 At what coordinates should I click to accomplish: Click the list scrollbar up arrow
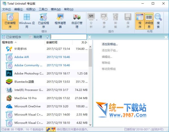pos(90,47)
